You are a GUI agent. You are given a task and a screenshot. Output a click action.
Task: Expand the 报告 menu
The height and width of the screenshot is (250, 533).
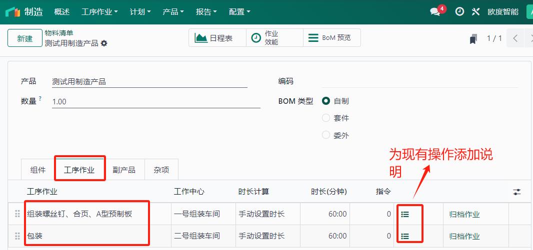pyautogui.click(x=206, y=12)
